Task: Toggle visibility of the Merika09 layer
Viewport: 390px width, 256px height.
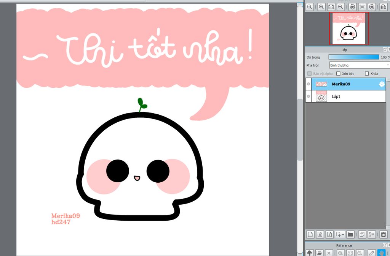Action: (308, 84)
